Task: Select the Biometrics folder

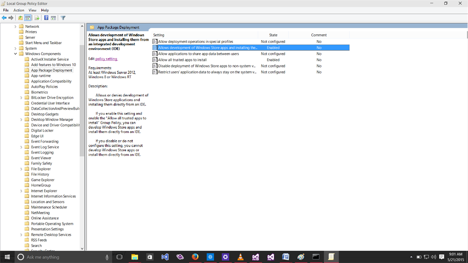Action: (x=39, y=92)
